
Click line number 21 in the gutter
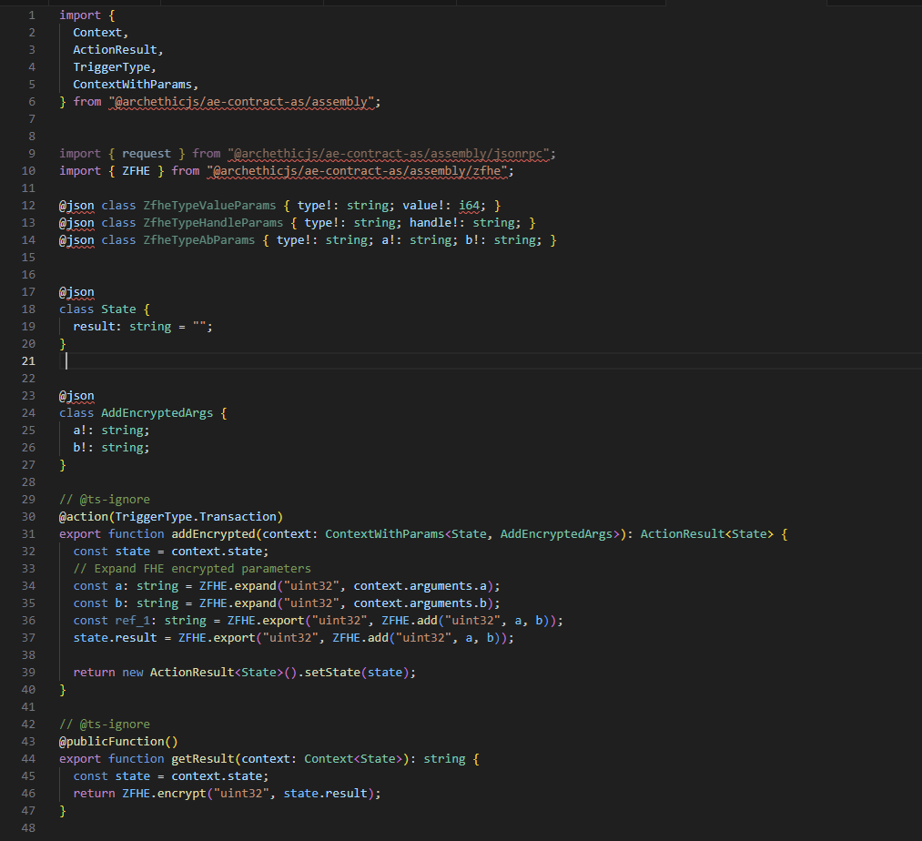tap(27, 360)
